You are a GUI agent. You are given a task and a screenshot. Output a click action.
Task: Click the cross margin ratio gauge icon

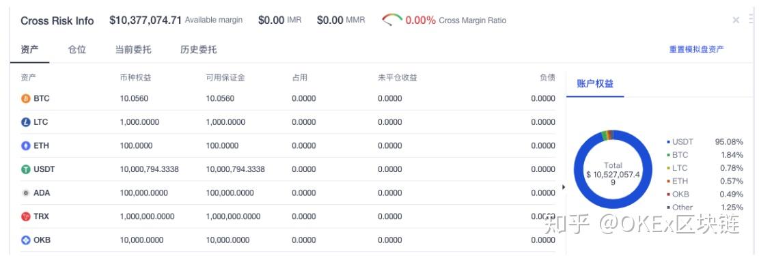click(392, 20)
